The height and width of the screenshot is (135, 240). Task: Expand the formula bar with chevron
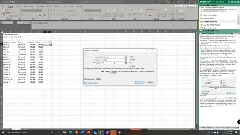(196, 23)
